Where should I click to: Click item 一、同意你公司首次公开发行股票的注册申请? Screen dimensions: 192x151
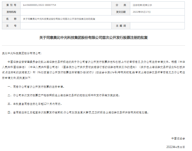click(x=36, y=87)
